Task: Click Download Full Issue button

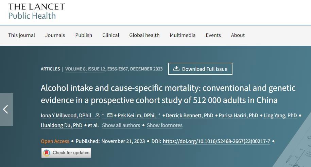Action: [x=200, y=69]
